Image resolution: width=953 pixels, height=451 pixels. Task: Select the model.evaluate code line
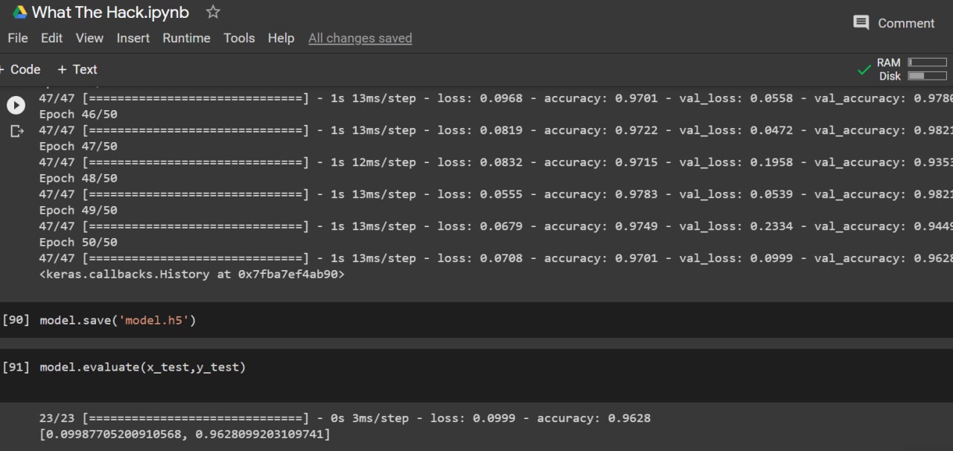141,366
